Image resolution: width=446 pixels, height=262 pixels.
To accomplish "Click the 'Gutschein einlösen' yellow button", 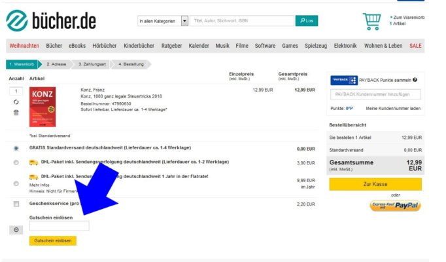I will pos(52,241).
